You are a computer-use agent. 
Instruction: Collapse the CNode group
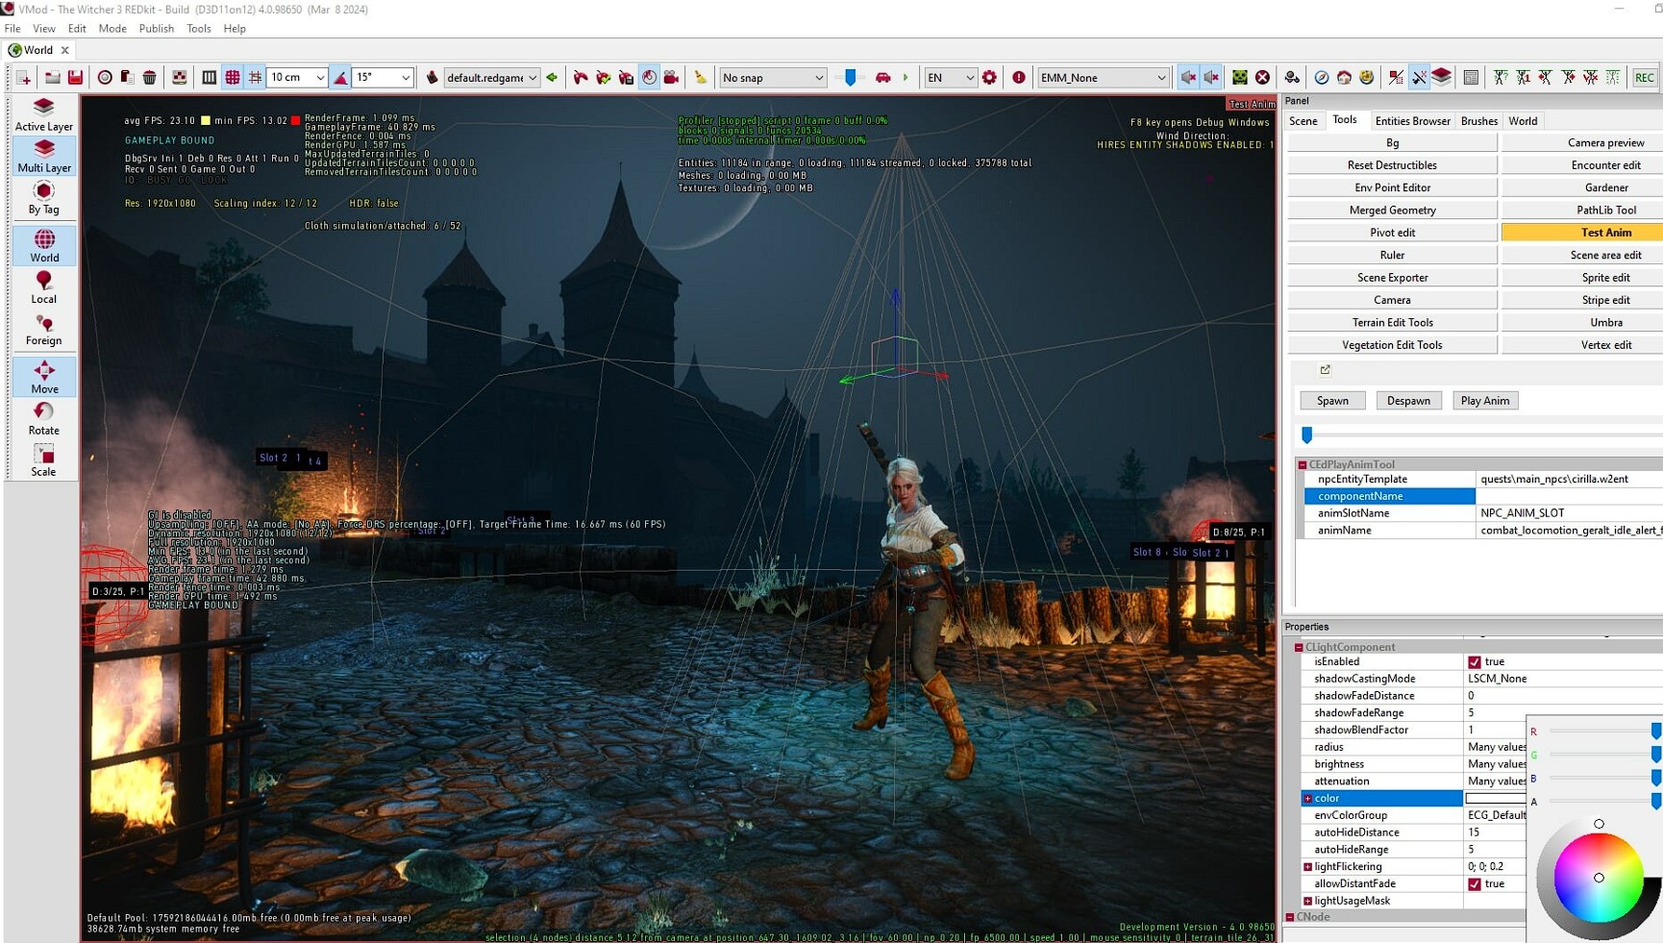coord(1290,917)
